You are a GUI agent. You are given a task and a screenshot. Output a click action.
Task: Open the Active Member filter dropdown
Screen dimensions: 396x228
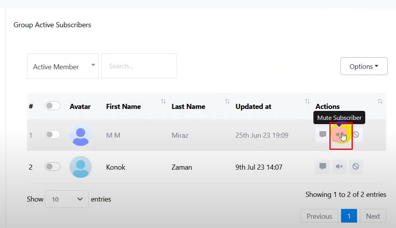[x=63, y=67]
